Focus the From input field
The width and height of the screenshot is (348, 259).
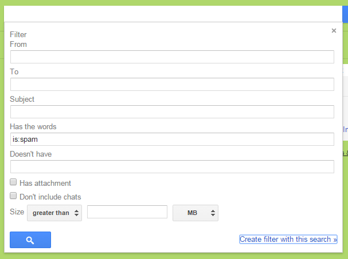tap(172, 57)
